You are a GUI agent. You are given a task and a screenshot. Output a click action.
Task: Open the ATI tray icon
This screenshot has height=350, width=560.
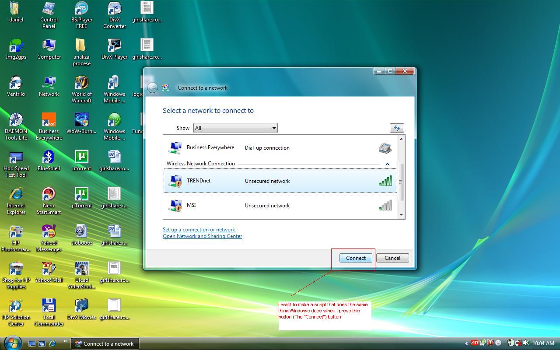coord(474,343)
